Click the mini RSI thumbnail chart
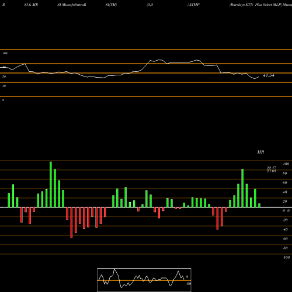The image size is (292, 292). tap(144, 280)
